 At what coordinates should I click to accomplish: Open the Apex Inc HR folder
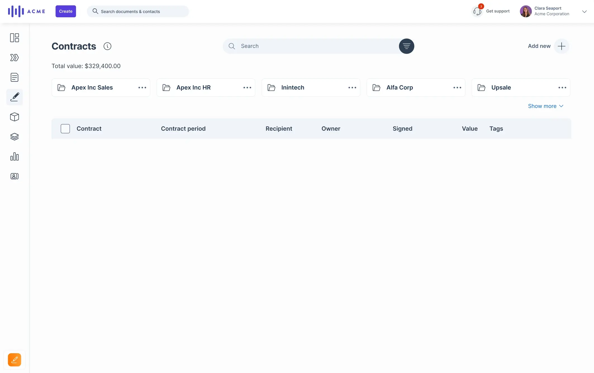(x=193, y=87)
